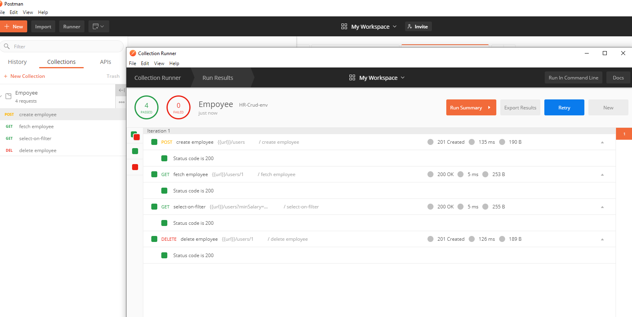Open the three-dots menu for Empoyee collection

tap(121, 102)
